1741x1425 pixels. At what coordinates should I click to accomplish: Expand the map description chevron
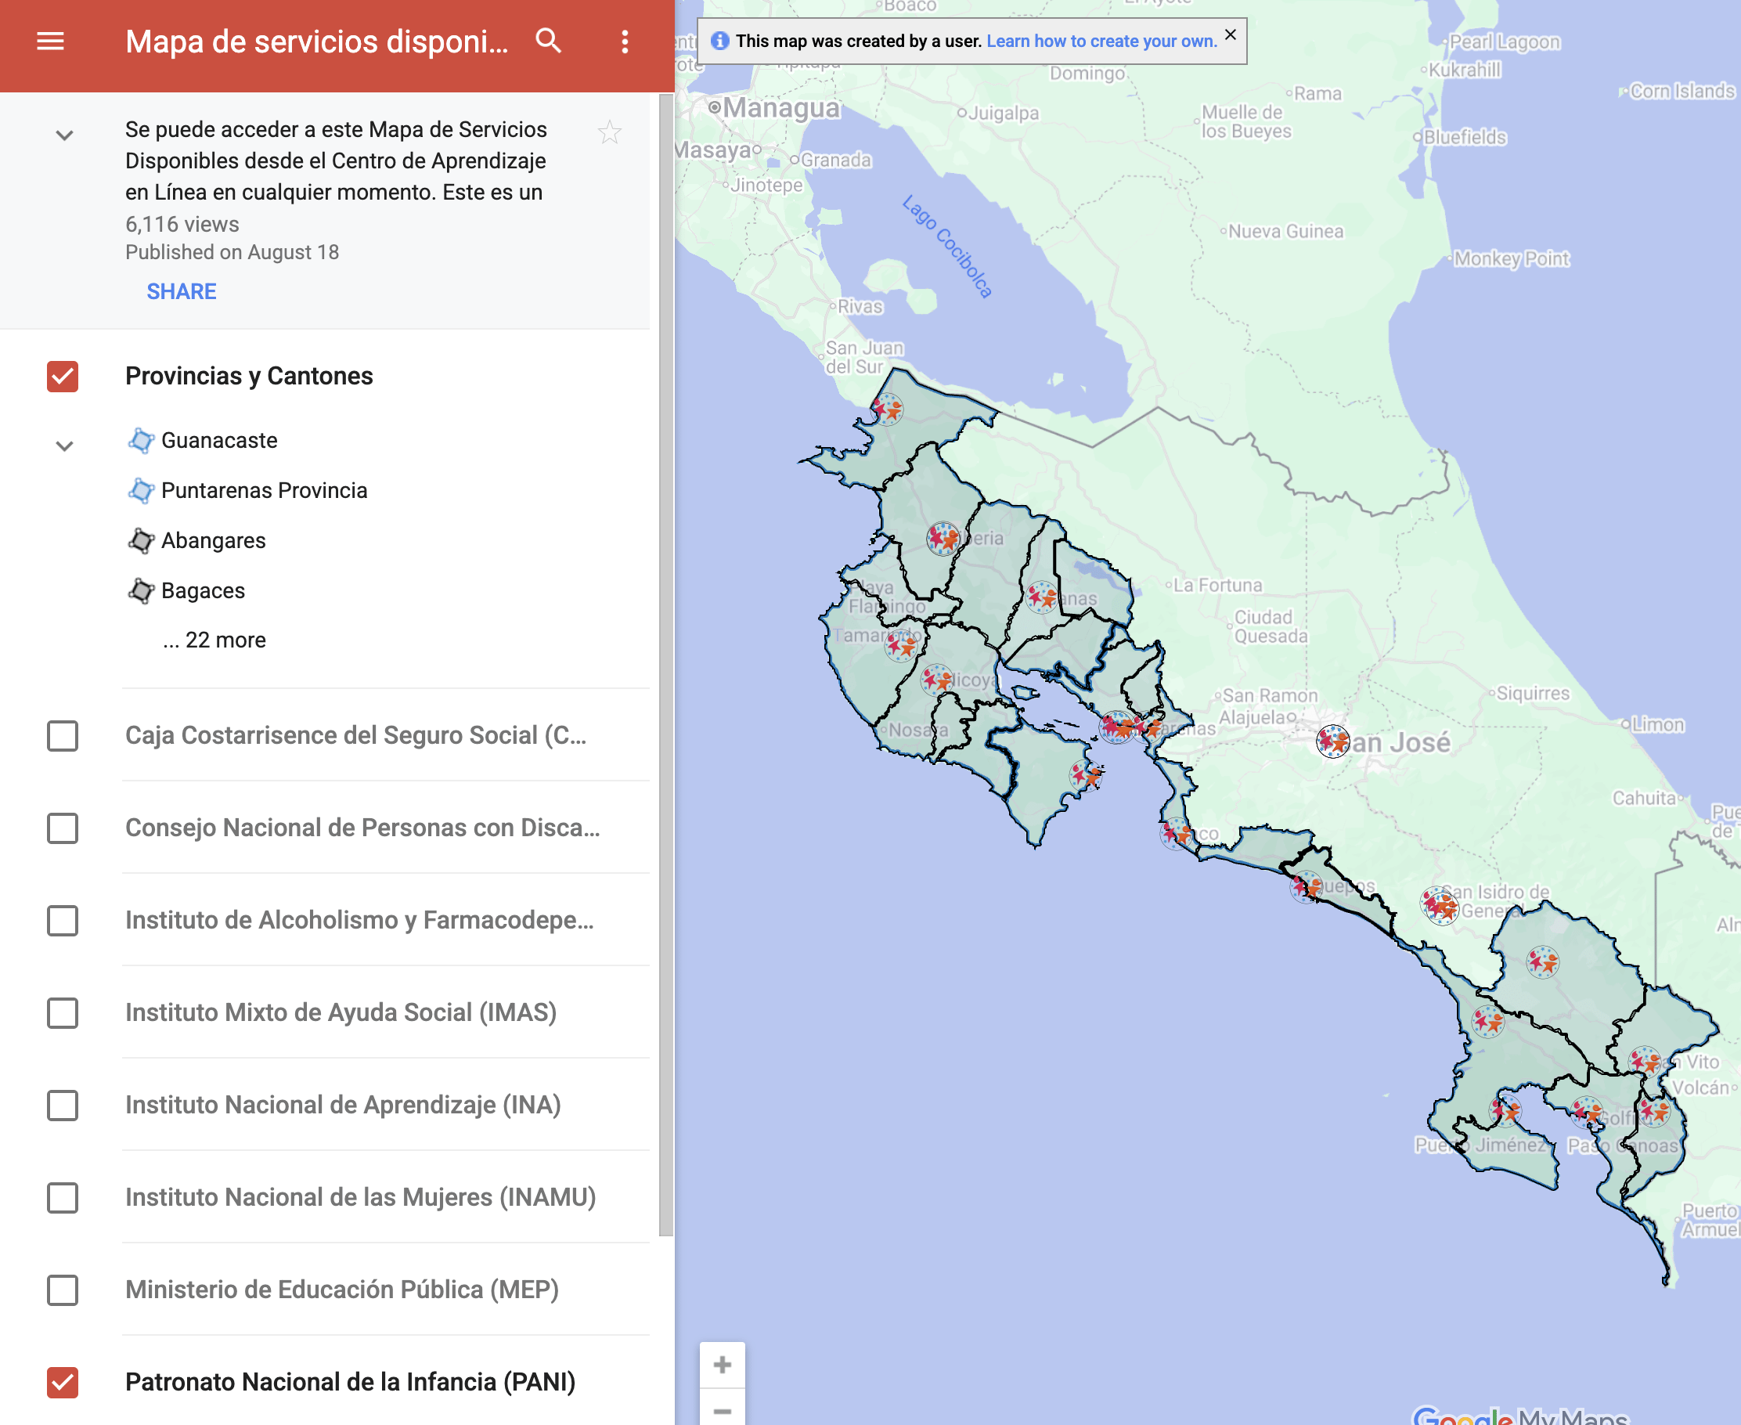[x=64, y=135]
